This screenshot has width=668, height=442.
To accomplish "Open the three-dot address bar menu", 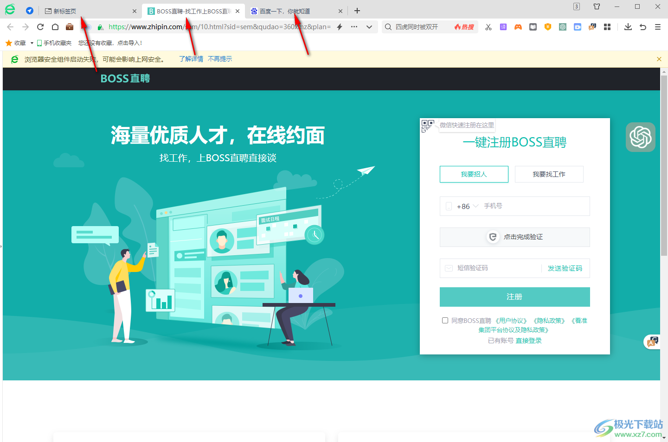I will point(354,27).
